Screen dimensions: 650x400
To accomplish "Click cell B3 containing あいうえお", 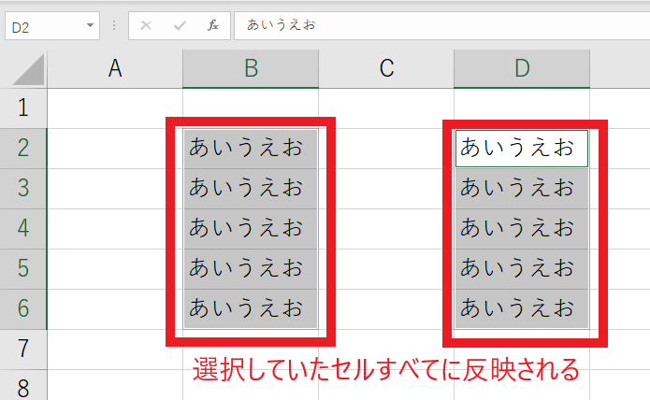I will point(251,189).
